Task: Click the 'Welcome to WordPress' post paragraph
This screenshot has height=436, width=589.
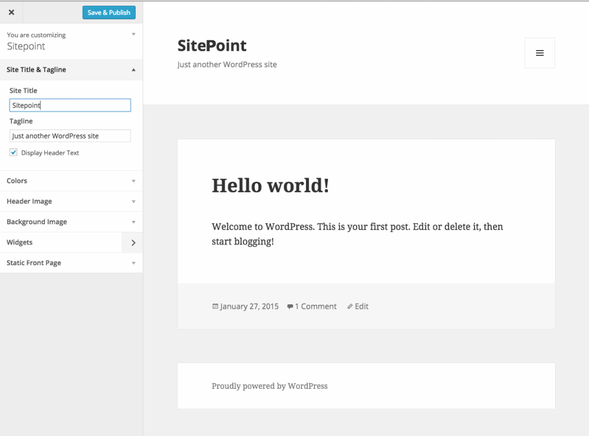Action: coord(357,234)
